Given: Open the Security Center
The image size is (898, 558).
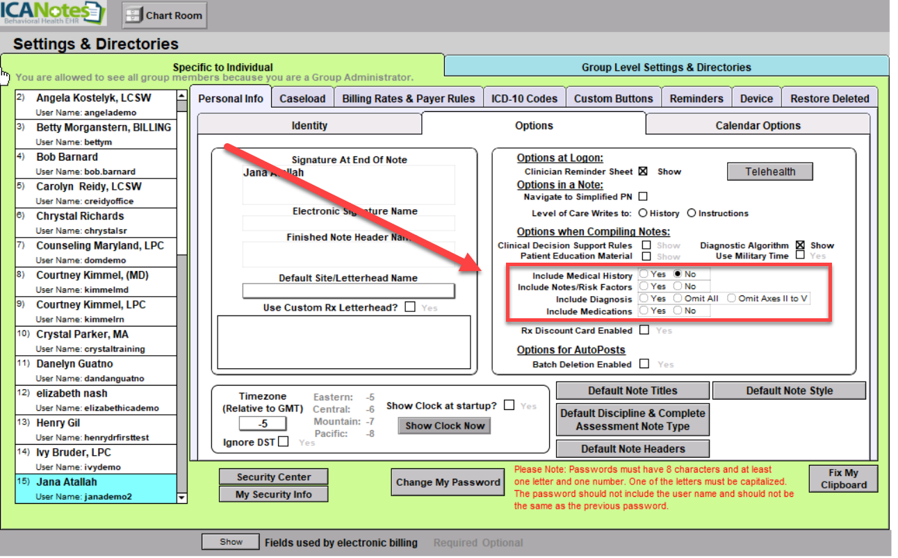Looking at the screenshot, I should point(273,477).
